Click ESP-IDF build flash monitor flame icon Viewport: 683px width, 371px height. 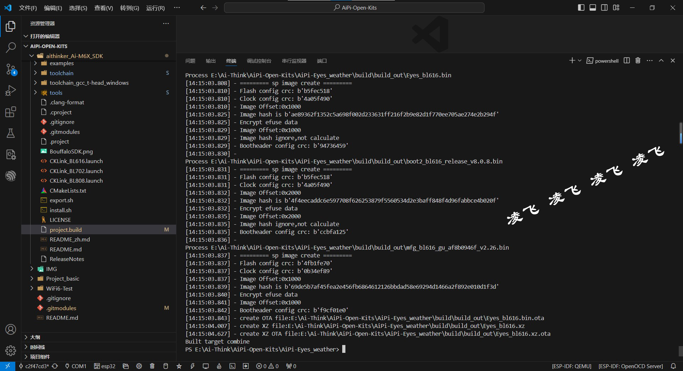click(x=219, y=366)
